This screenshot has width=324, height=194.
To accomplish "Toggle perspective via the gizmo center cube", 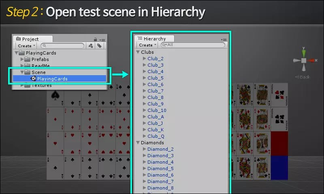I will coord(304,60).
